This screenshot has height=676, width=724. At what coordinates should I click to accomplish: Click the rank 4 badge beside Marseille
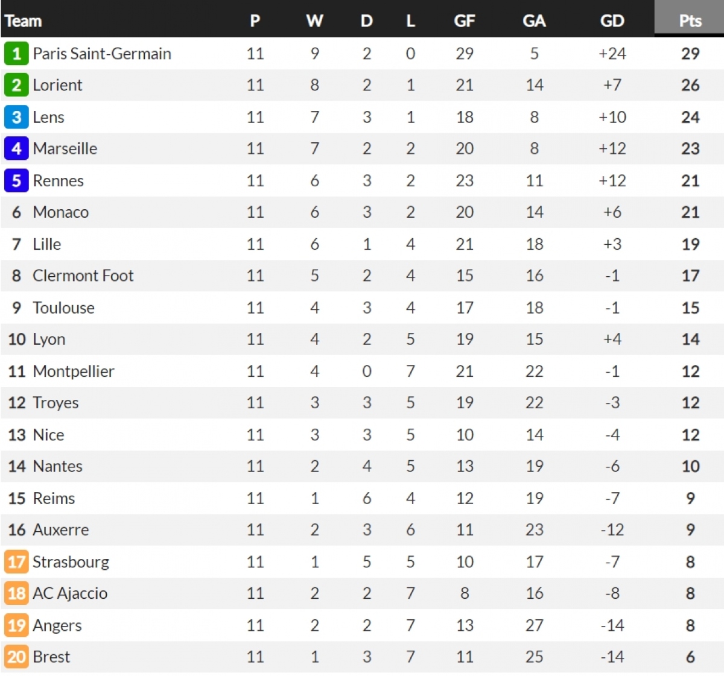pos(16,148)
